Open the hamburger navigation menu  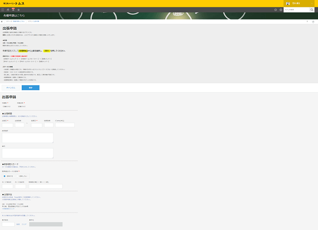coord(3,10)
